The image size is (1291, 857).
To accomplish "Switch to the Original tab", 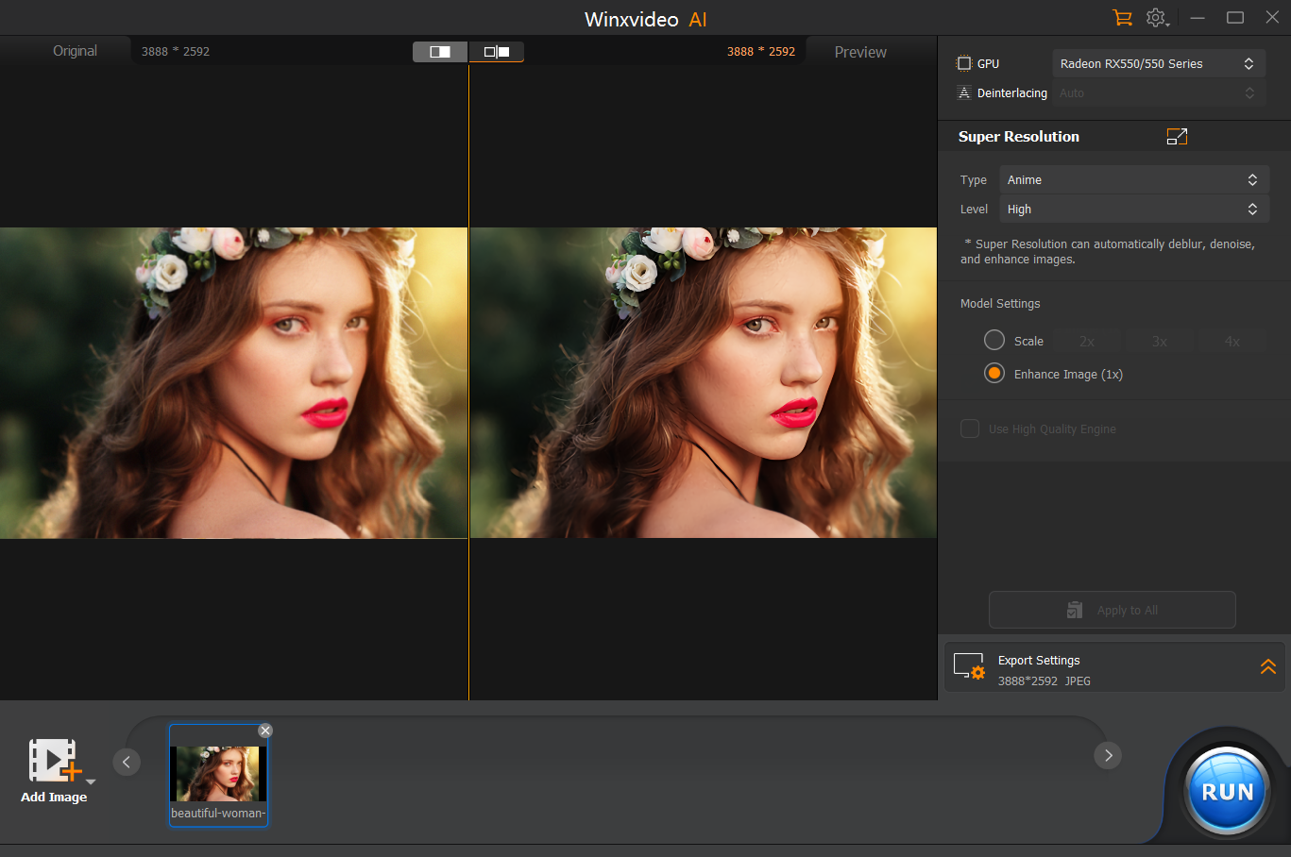I will point(74,51).
